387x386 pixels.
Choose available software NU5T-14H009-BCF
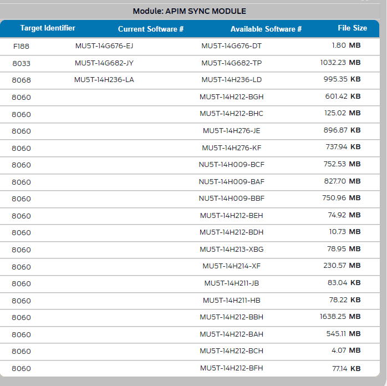pos(231,165)
